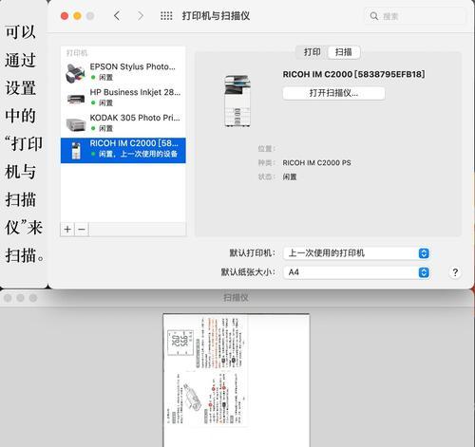Screen dimensions: 475x447
Task: Switch to the 打印 tab
Action: [312, 52]
